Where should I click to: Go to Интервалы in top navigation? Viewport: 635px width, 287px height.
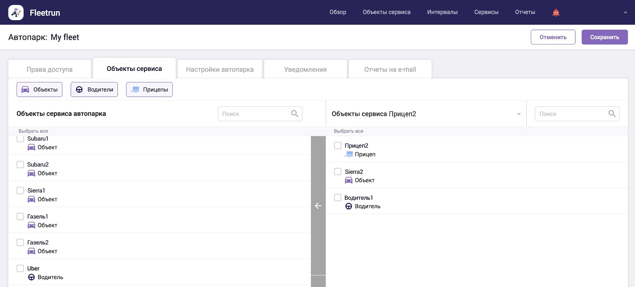coord(442,12)
